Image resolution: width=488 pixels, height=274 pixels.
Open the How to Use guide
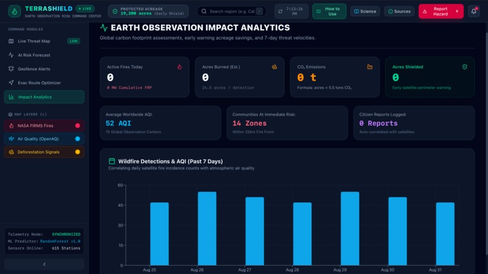pyautogui.click(x=329, y=11)
